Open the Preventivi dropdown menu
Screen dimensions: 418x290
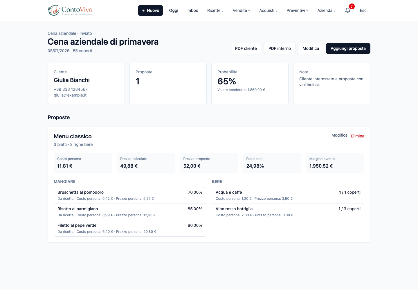click(297, 10)
